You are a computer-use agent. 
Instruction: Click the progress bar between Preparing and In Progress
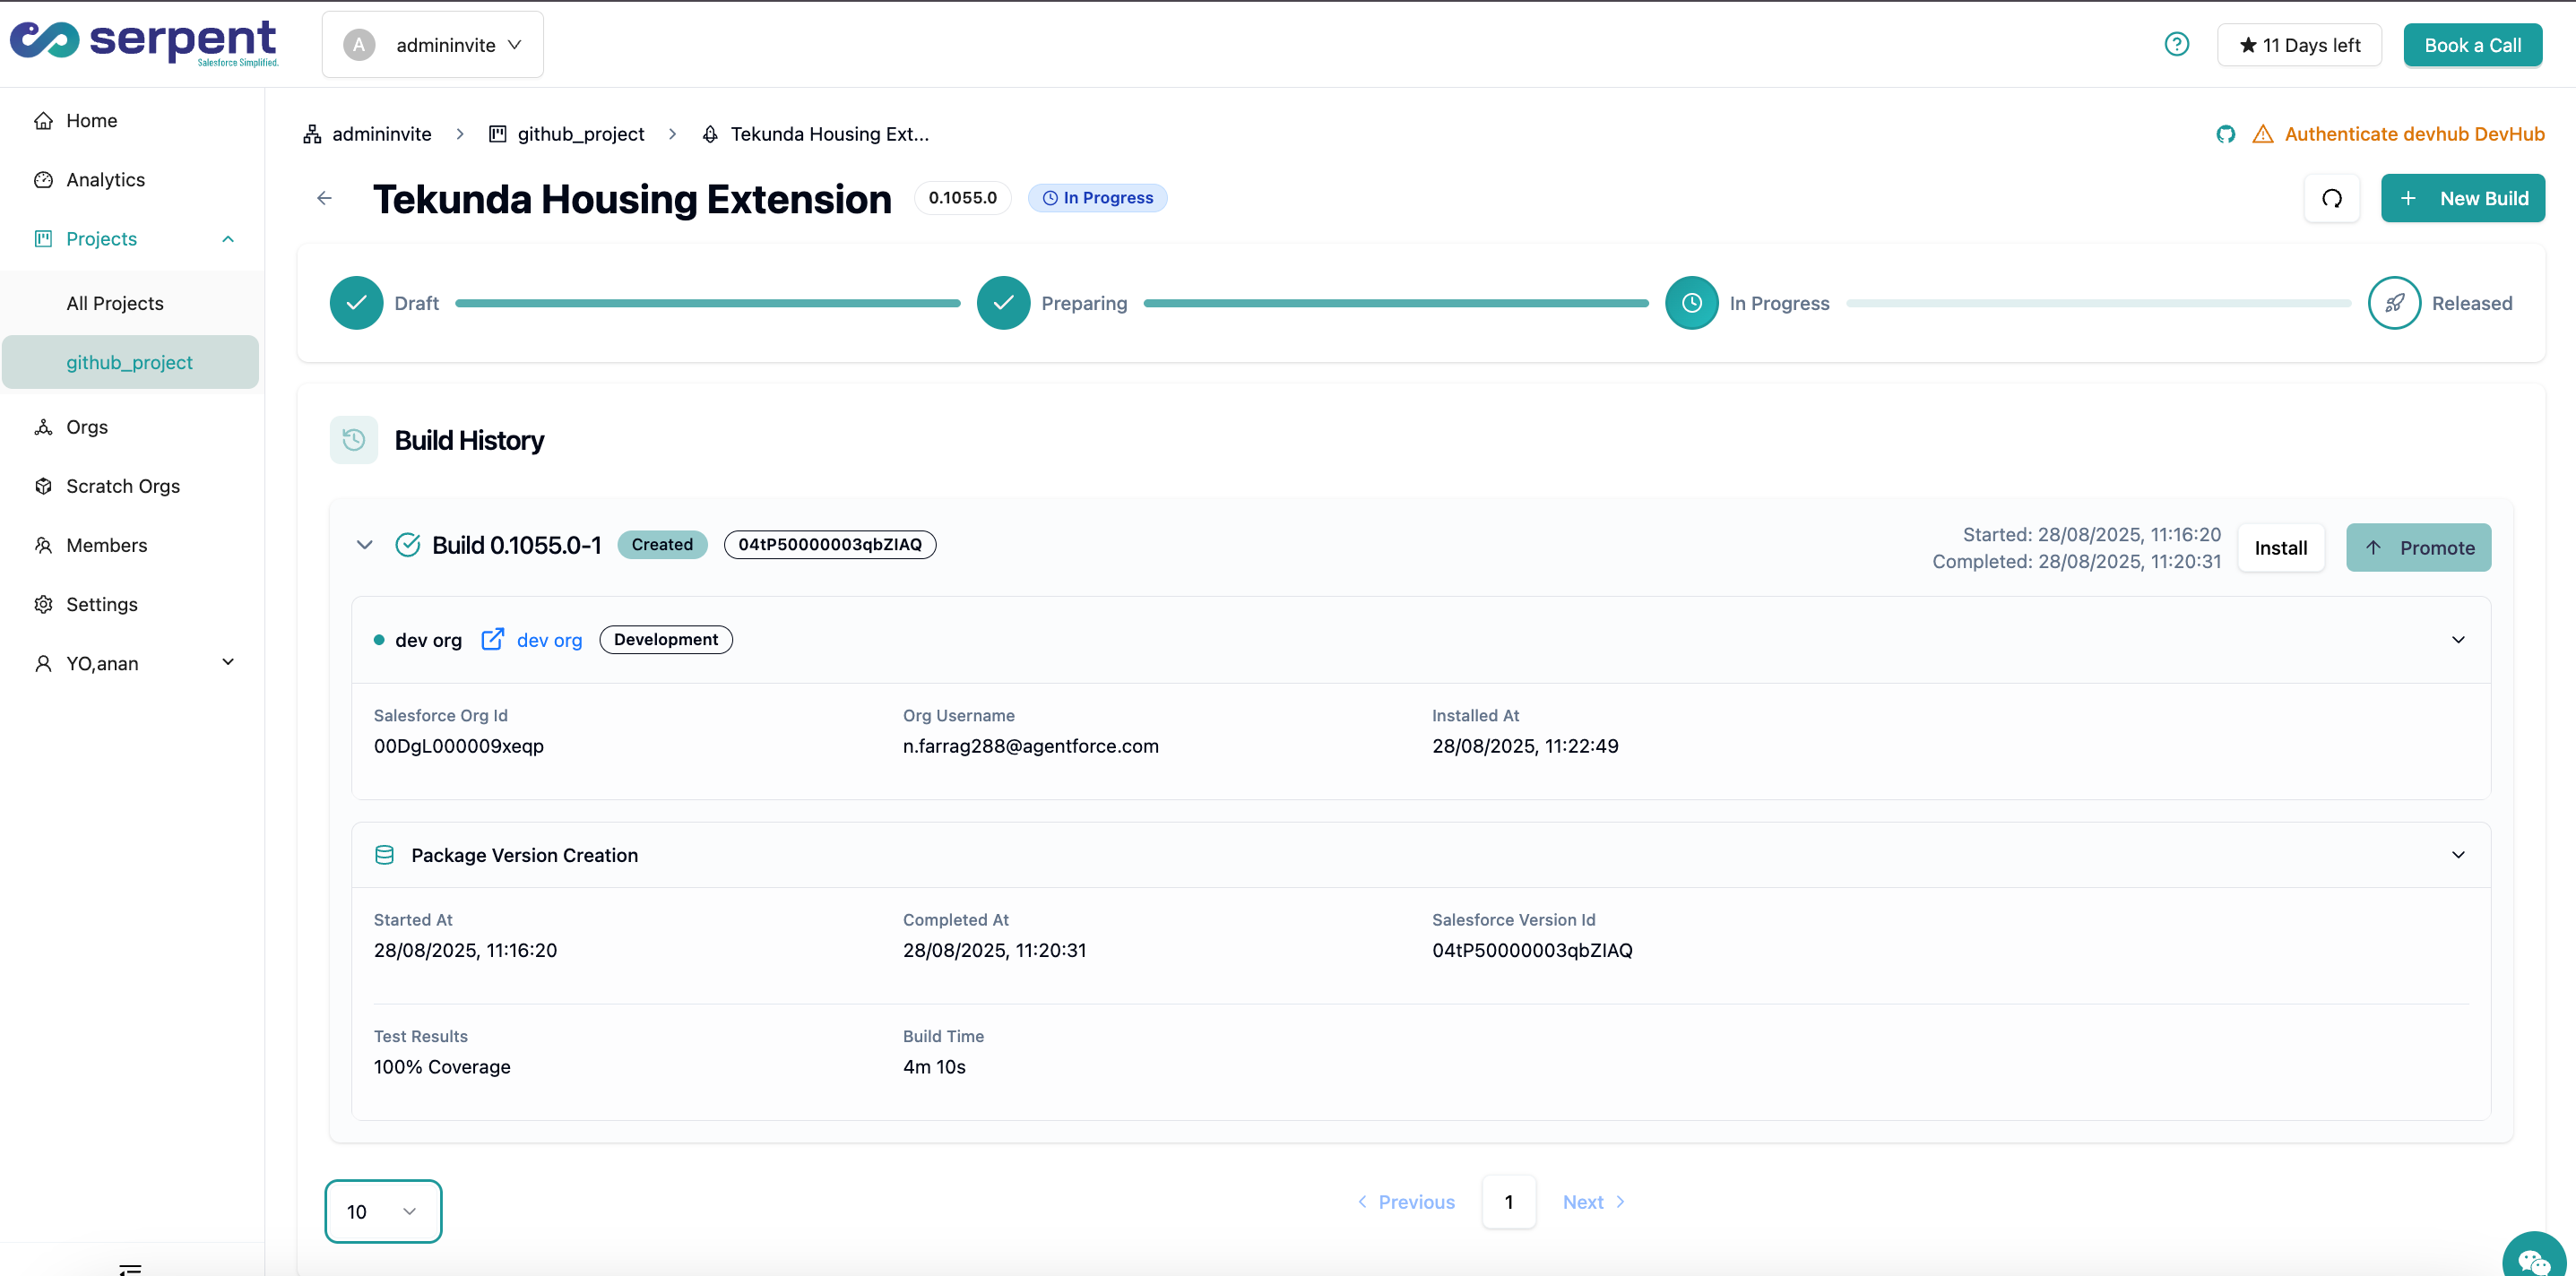[1396, 303]
